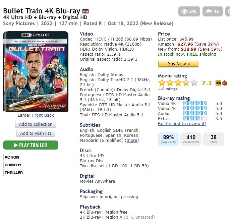Click the Buy Now button

(178, 64)
